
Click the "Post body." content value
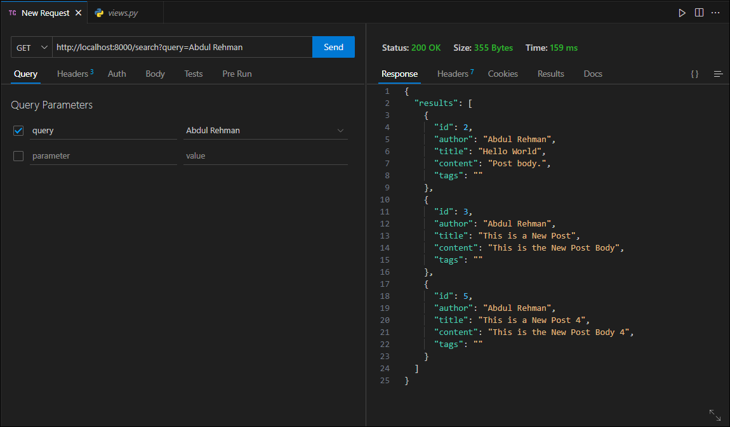click(x=517, y=164)
